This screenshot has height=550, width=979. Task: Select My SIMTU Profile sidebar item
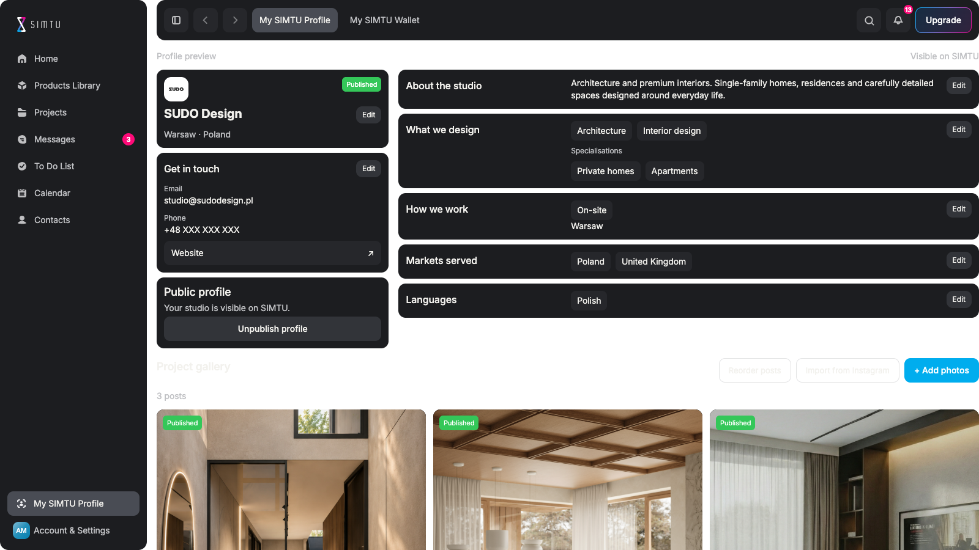[x=73, y=504]
